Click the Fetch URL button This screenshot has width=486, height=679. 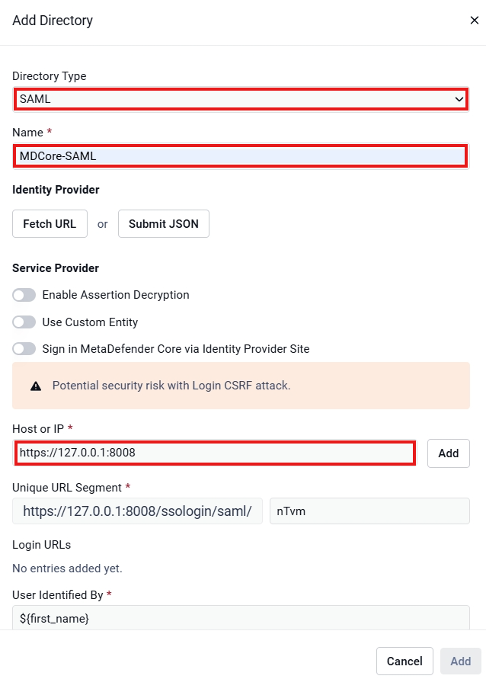pyautogui.click(x=50, y=224)
